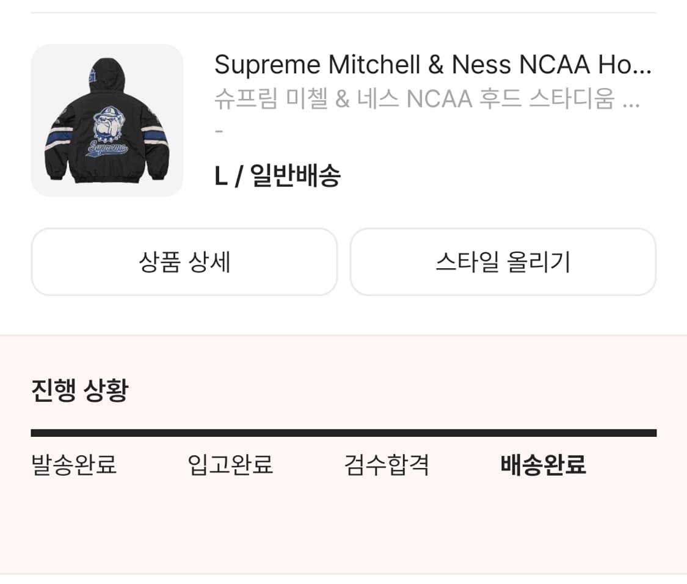Select the '입고완료' arrival status step
Image resolution: width=687 pixels, height=584 pixels.
point(229,465)
